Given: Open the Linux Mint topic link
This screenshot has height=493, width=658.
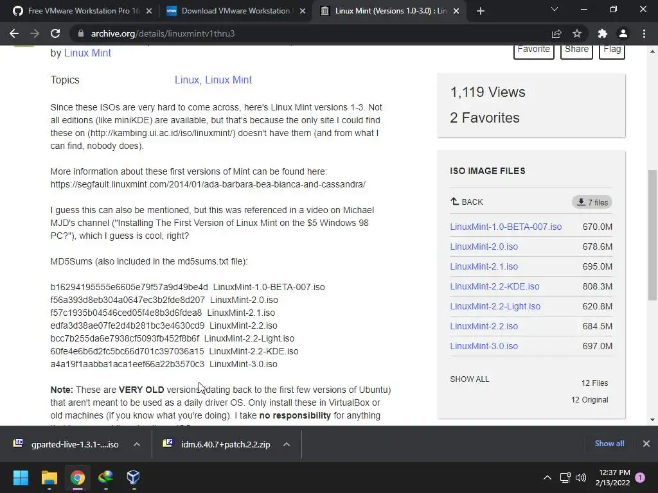Looking at the screenshot, I should tap(228, 80).
